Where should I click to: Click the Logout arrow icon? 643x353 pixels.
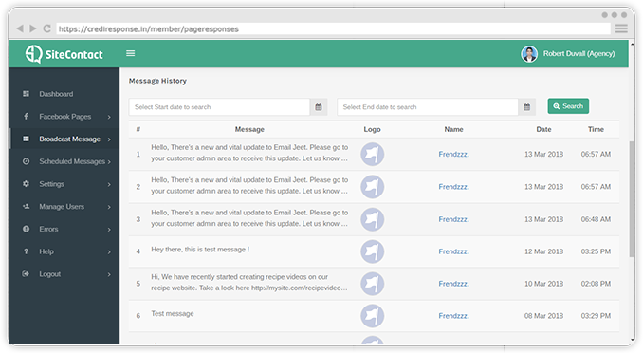26,274
